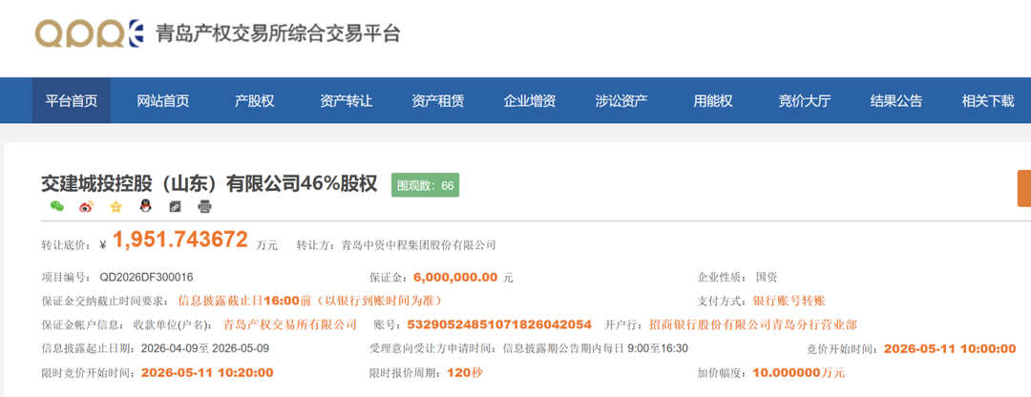The height and width of the screenshot is (397, 1031).
Task: Share listing on Sina Weibo
Action: 87,206
